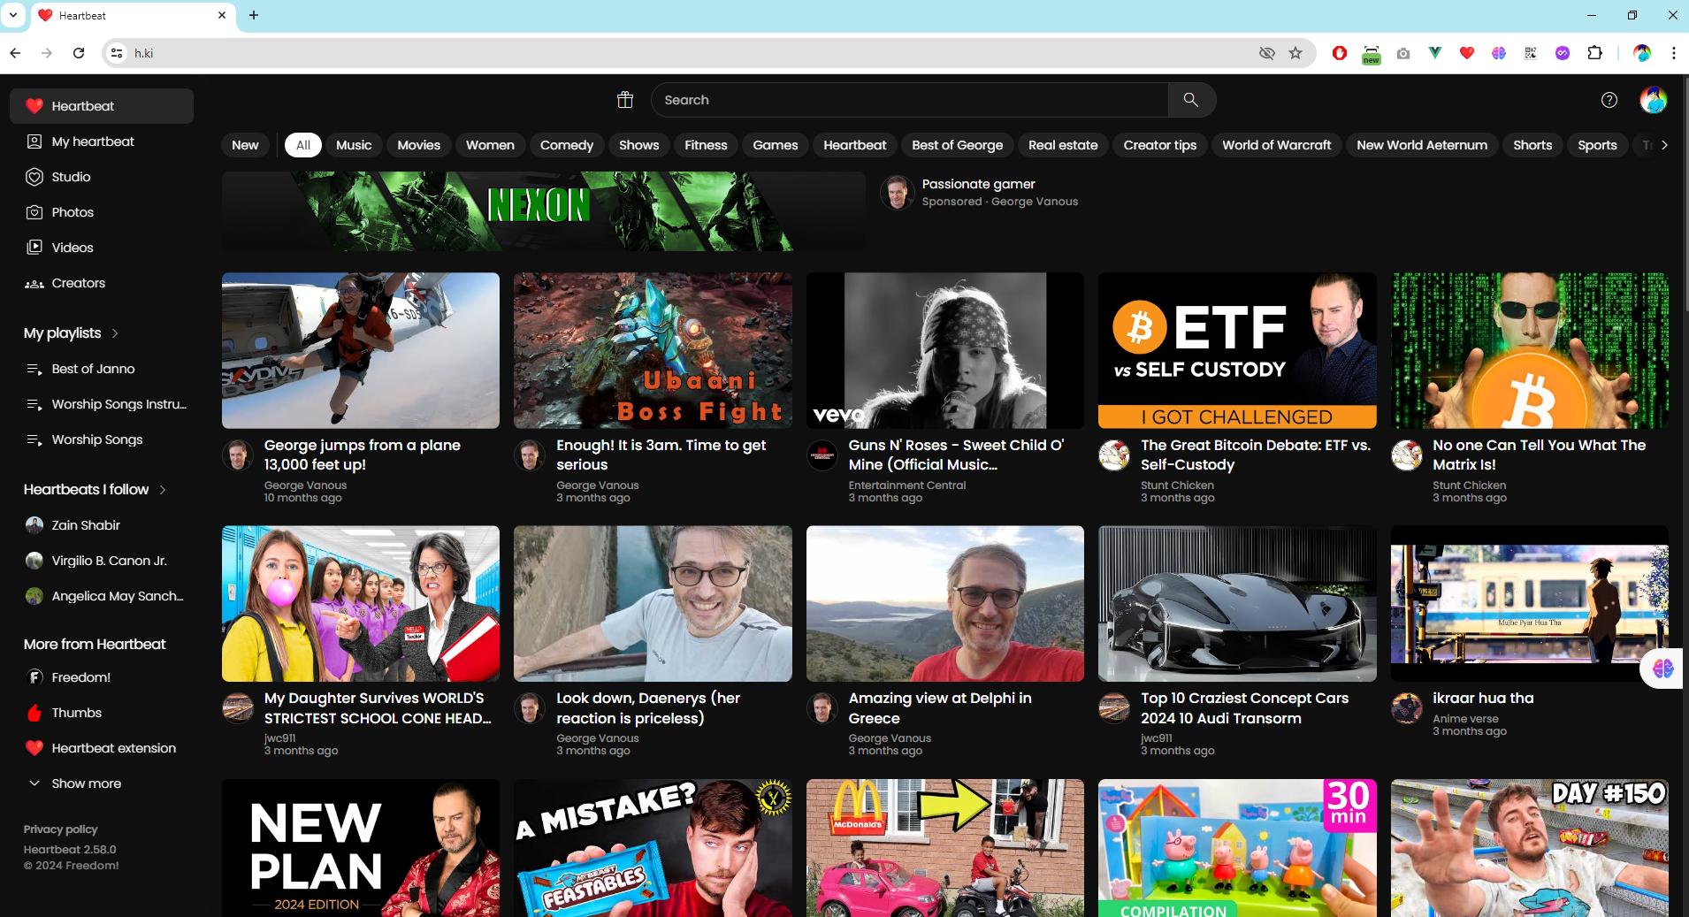Toggle the browser bookmark star
The height and width of the screenshot is (917, 1689).
pos(1295,53)
